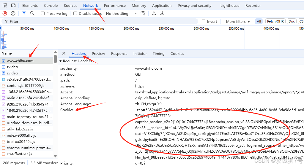Image resolution: width=304 pixels, height=166 pixels.
Task: Open network conditions wifi icon
Action: click(143, 13)
